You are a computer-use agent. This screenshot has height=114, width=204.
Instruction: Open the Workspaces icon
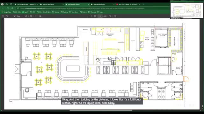coord(7,4)
